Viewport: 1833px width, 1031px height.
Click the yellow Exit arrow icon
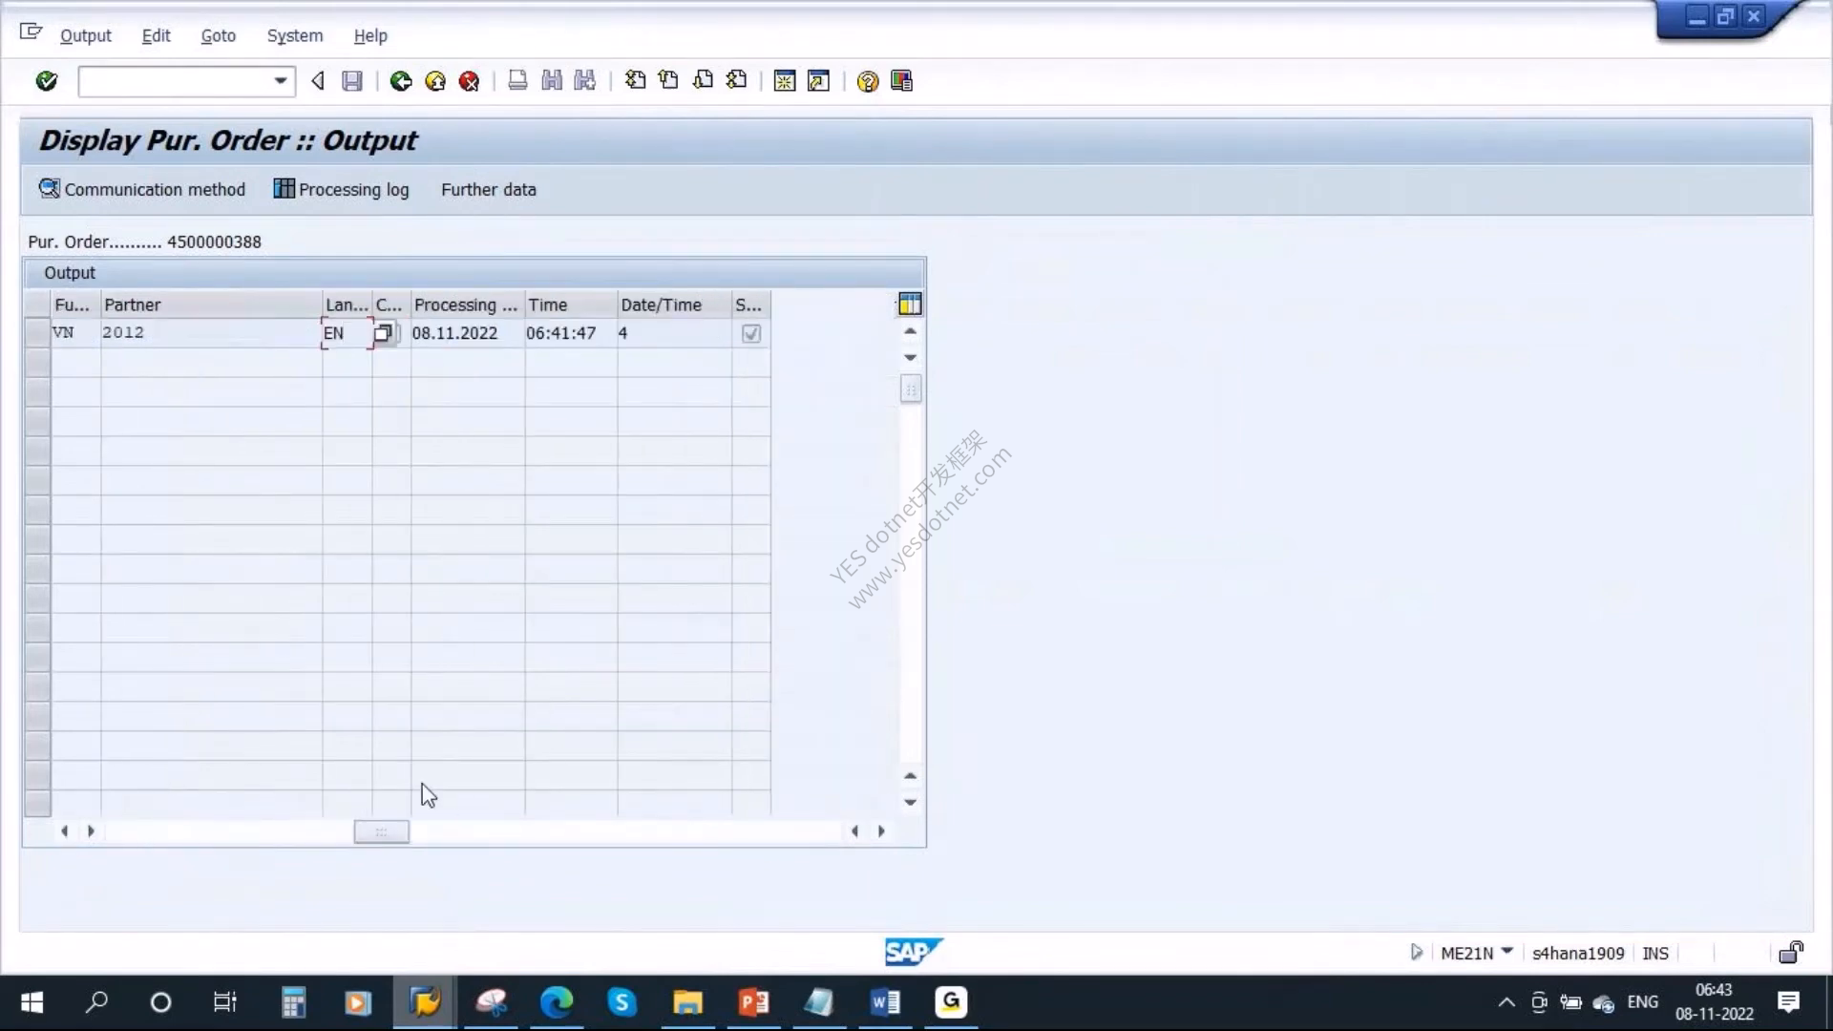(435, 81)
